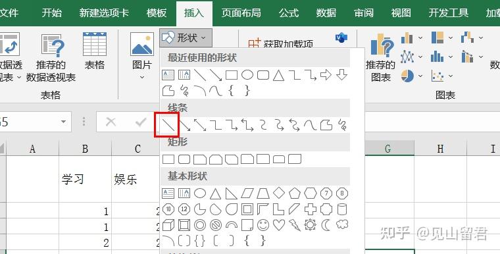Open the 开发工具 tab
This screenshot has width=500, height=254.
click(x=448, y=13)
